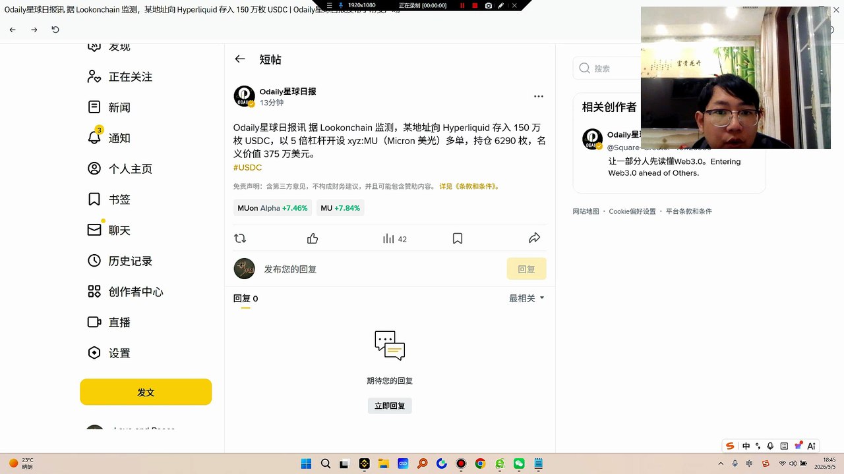Click the 回复 submit button
This screenshot has height=474, width=844.
[526, 269]
